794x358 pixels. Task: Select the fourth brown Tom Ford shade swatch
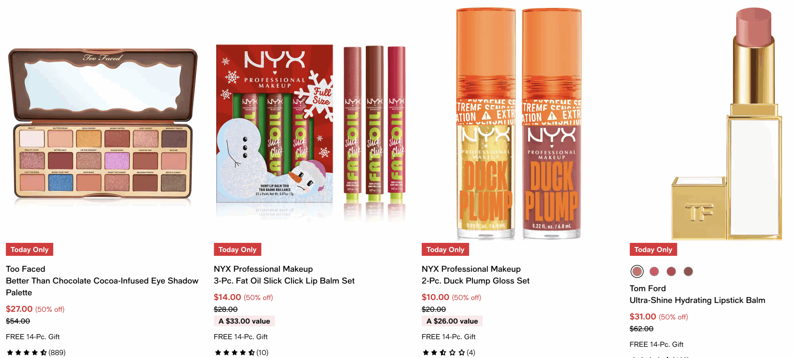point(688,271)
